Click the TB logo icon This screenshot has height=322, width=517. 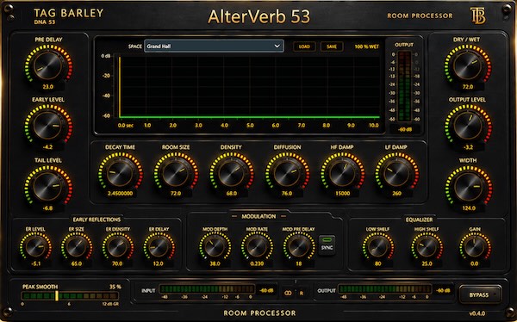[x=478, y=15]
